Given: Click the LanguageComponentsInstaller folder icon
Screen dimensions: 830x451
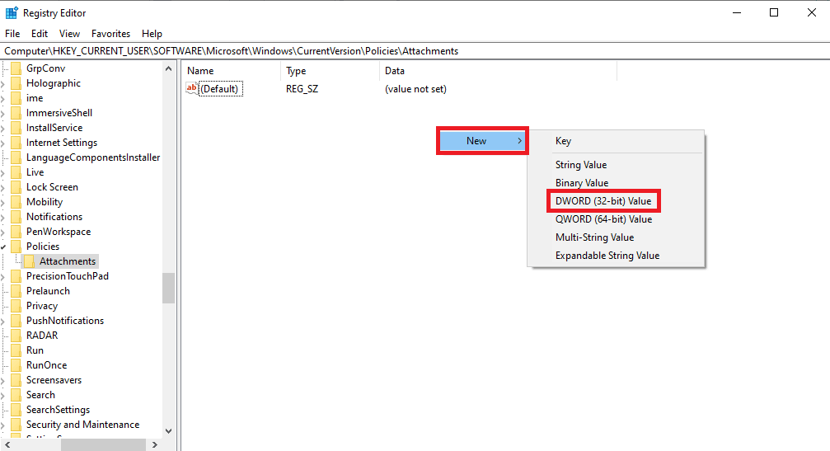Looking at the screenshot, I should pyautogui.click(x=16, y=157).
